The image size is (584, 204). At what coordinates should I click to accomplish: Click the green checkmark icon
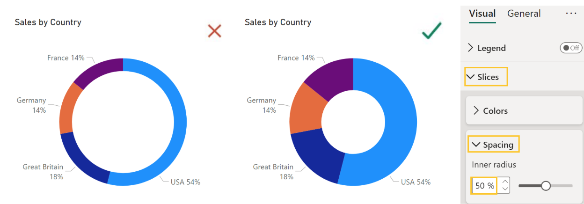tap(432, 32)
